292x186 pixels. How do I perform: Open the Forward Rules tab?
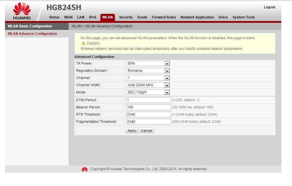click(164, 17)
